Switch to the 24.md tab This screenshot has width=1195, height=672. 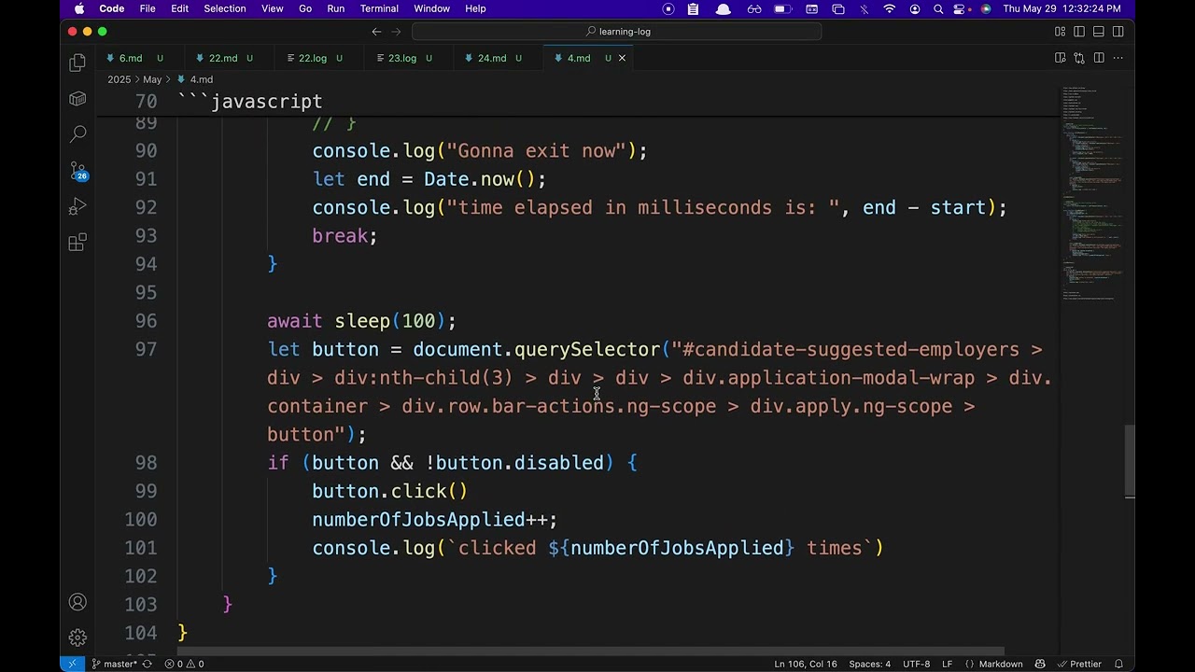[x=499, y=58]
